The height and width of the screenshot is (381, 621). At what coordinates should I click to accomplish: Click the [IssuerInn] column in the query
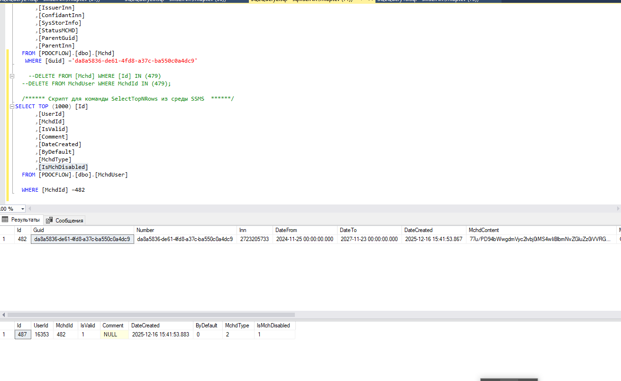[56, 8]
